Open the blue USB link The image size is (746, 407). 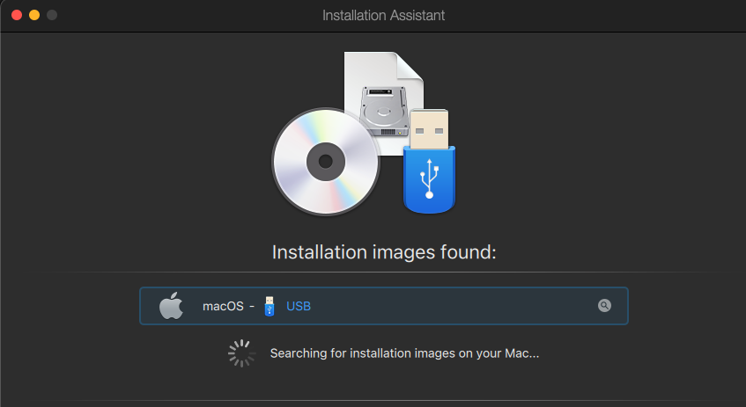pos(299,307)
